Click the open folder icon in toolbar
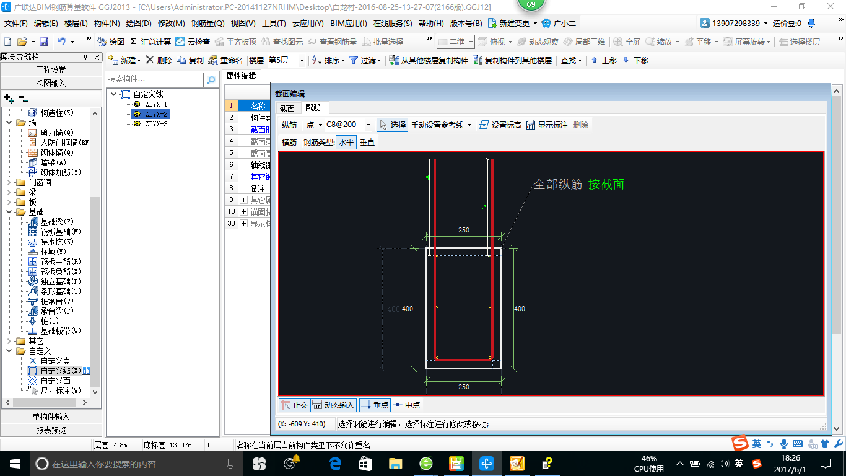This screenshot has width=846, height=476. (x=22, y=42)
